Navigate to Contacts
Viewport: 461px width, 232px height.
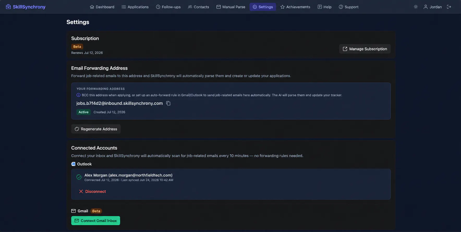[x=198, y=7]
